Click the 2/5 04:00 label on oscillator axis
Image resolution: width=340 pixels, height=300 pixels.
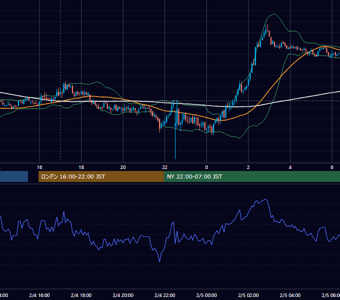[290, 295]
